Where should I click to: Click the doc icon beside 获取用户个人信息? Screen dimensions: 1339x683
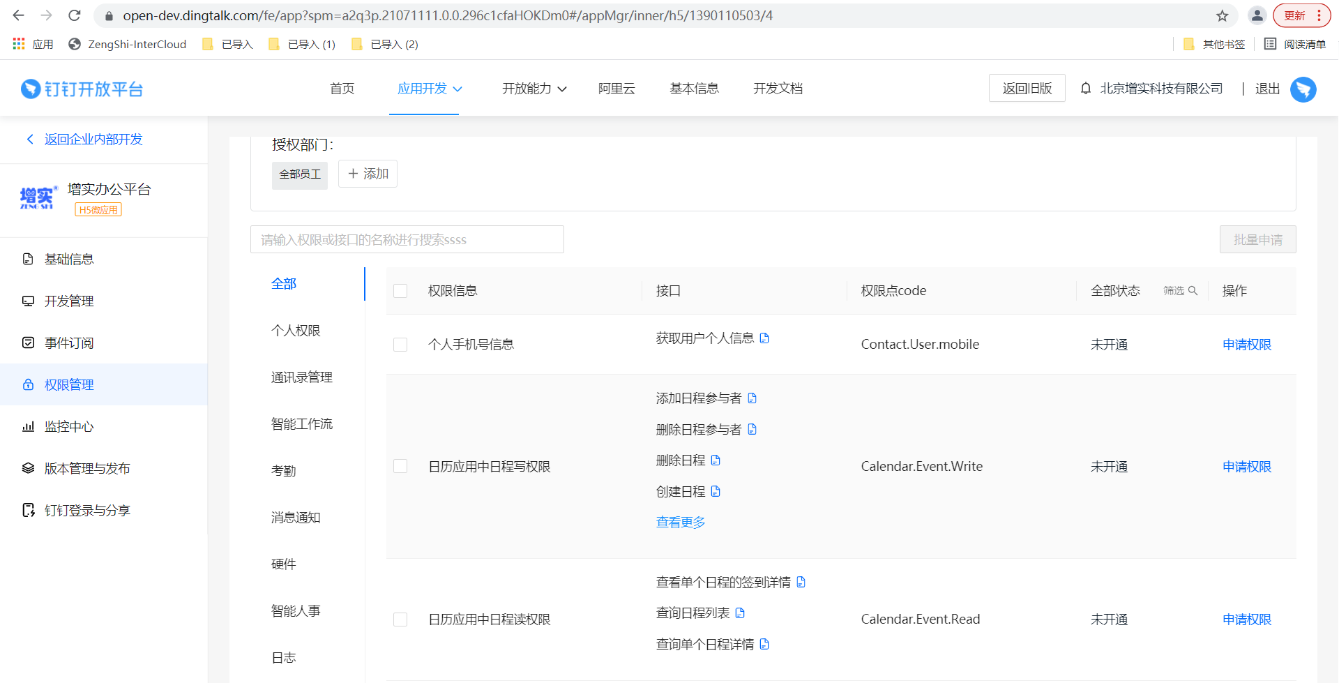coord(764,338)
